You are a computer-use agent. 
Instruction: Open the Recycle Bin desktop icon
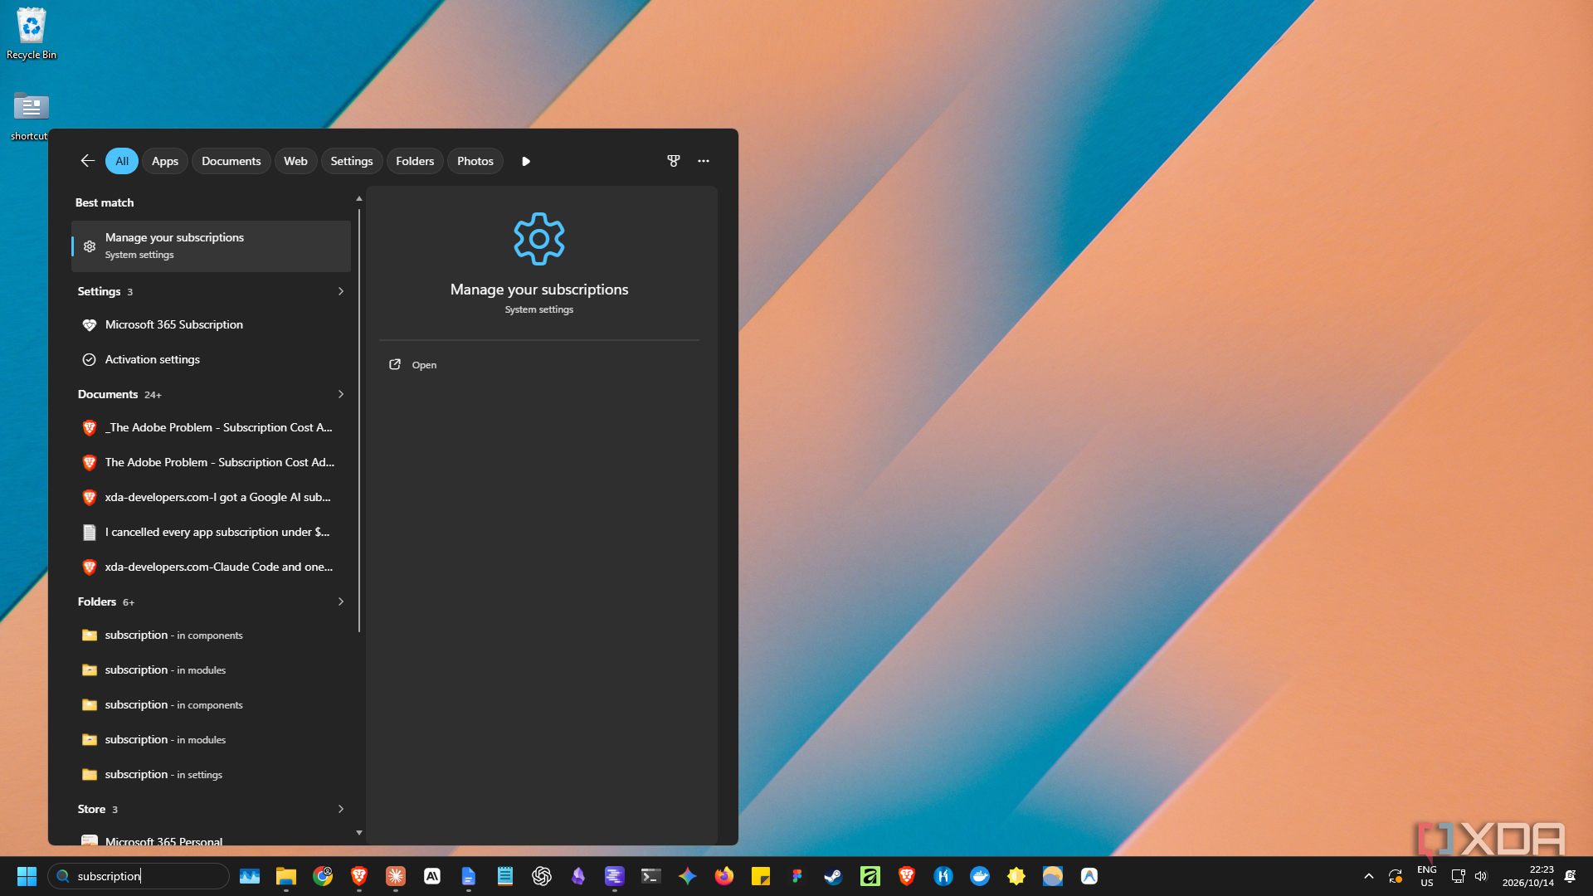click(x=32, y=34)
